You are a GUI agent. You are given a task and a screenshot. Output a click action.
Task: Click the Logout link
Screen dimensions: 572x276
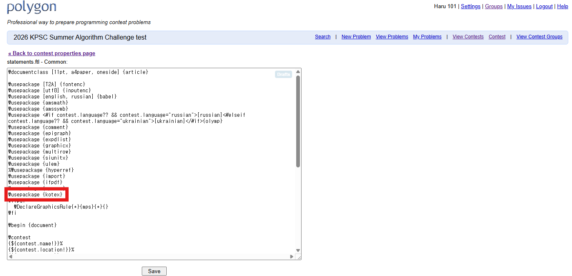pos(544,7)
